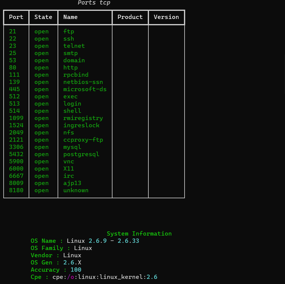The width and height of the screenshot is (285, 284).
Task: Click the 'Ports tcp' table title
Action: point(94,3)
